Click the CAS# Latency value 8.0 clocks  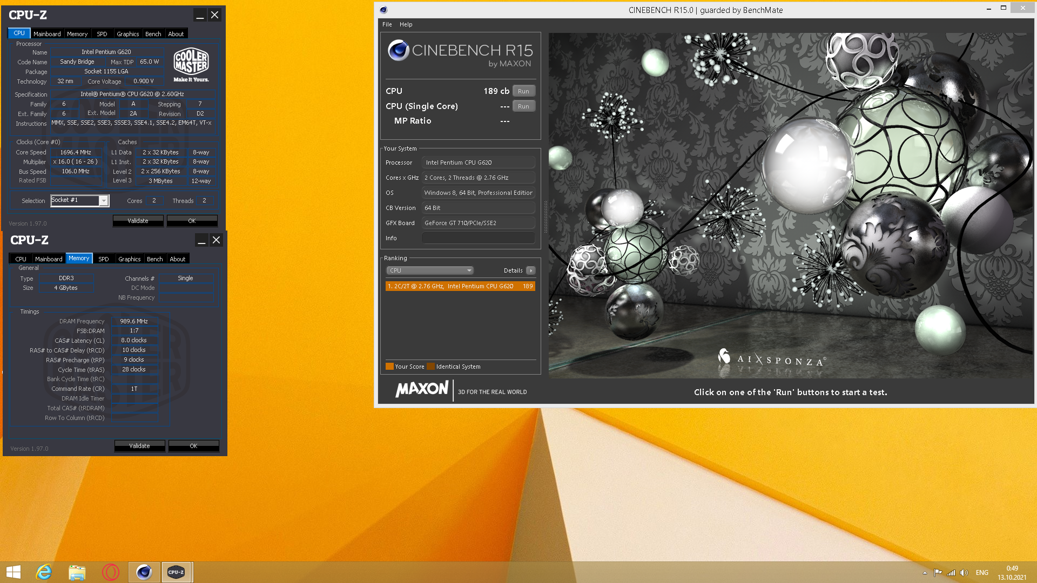[134, 340]
